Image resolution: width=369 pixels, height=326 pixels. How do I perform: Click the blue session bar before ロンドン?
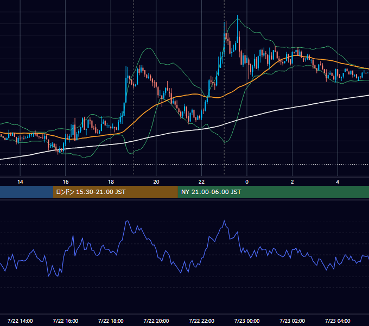[x=27, y=192]
